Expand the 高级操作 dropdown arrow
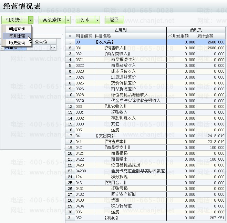 pyautogui.click(x=68, y=20)
